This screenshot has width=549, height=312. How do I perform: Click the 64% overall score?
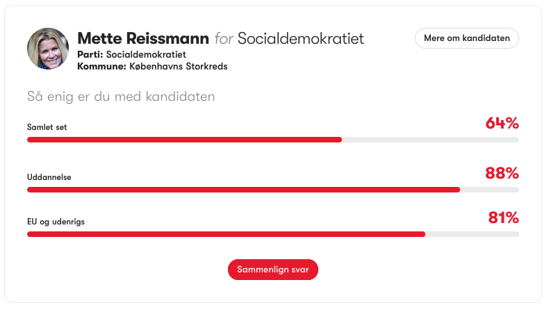[x=502, y=124]
